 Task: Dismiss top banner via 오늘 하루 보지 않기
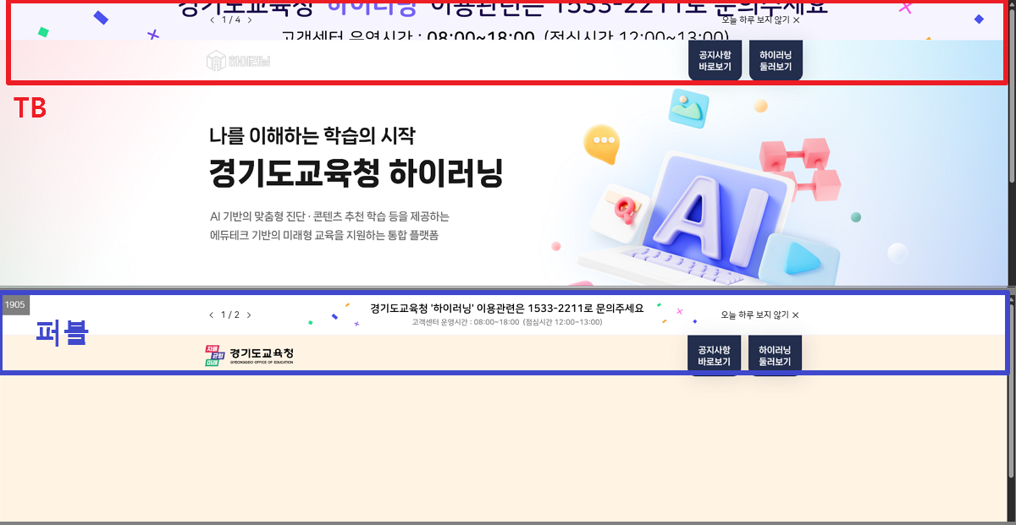tap(760, 19)
